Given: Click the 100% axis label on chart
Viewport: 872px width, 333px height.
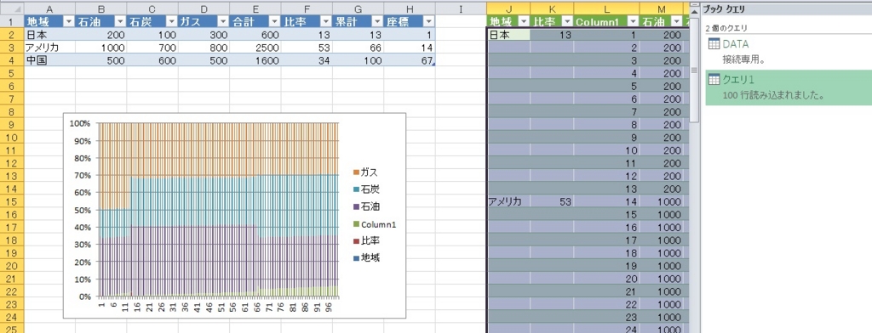Looking at the screenshot, I should coord(81,123).
